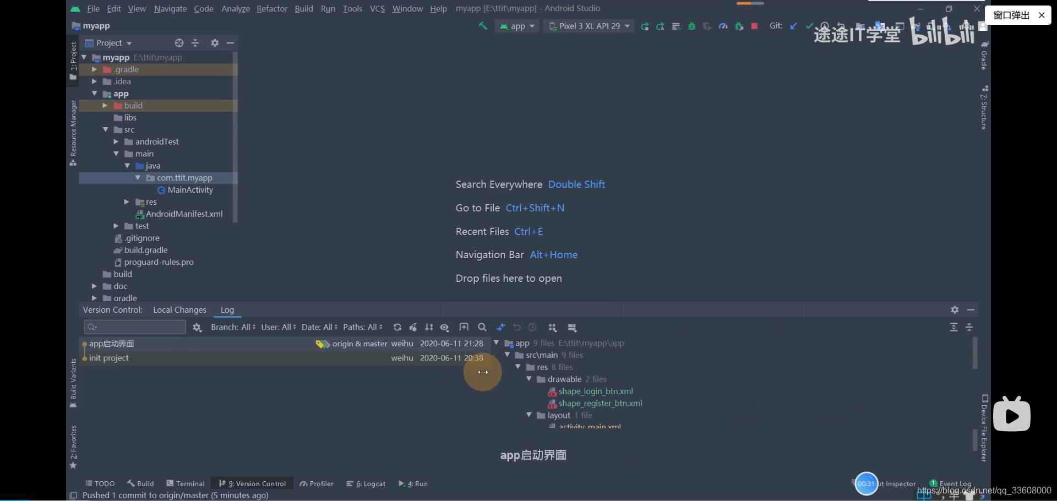Open the User: All filter
Screen dimensions: 1057x501
pyautogui.click(x=279, y=327)
